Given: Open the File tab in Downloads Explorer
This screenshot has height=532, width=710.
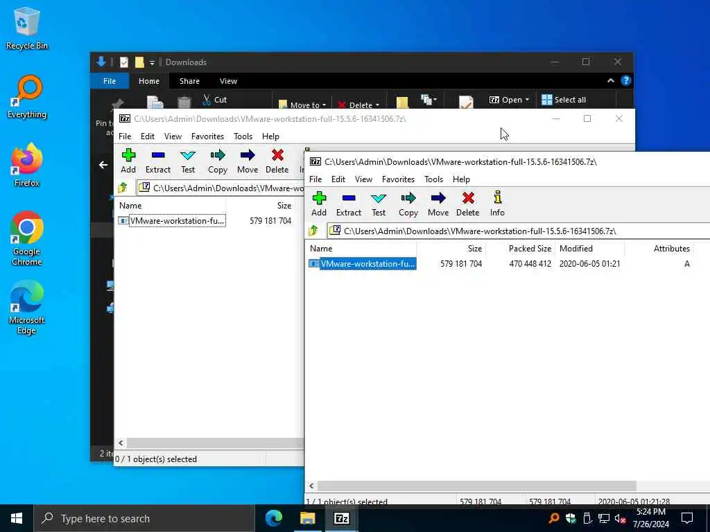Looking at the screenshot, I should [x=110, y=81].
